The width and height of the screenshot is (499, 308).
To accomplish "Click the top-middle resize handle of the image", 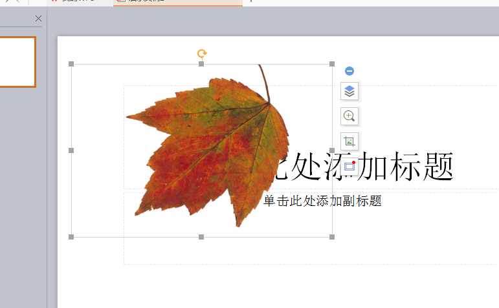I will [x=201, y=64].
